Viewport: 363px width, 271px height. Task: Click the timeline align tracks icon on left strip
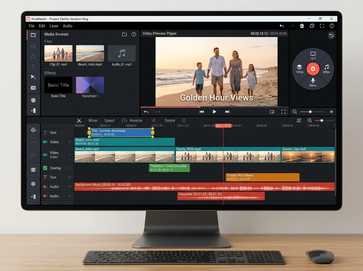[x=33, y=130]
